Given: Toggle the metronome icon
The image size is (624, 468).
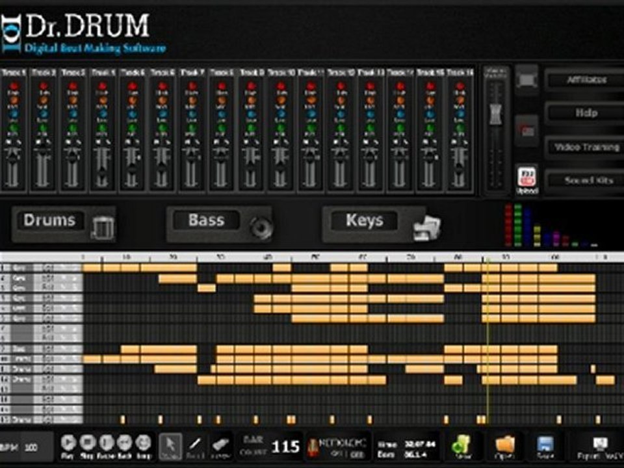Looking at the screenshot, I should tap(313, 448).
